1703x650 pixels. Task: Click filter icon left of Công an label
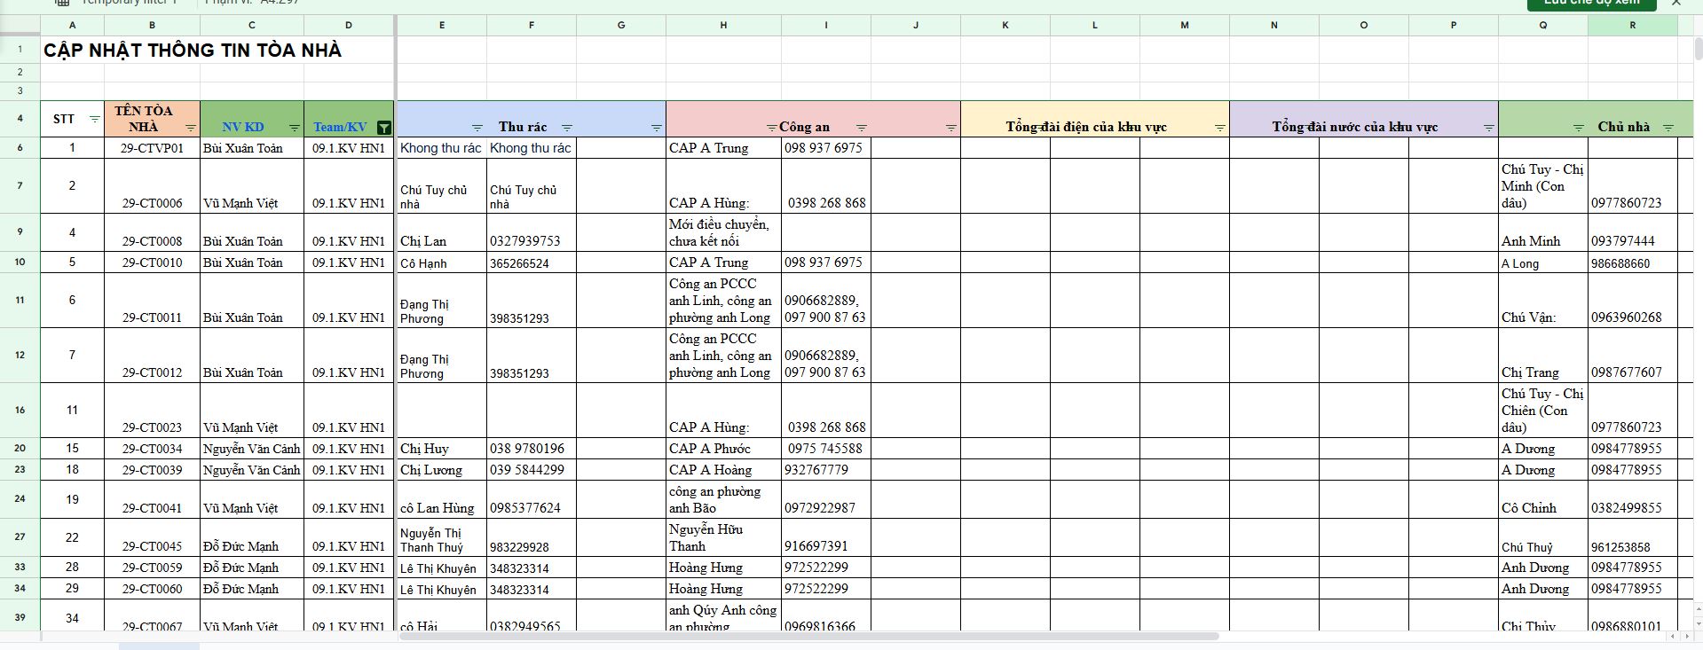(x=771, y=128)
